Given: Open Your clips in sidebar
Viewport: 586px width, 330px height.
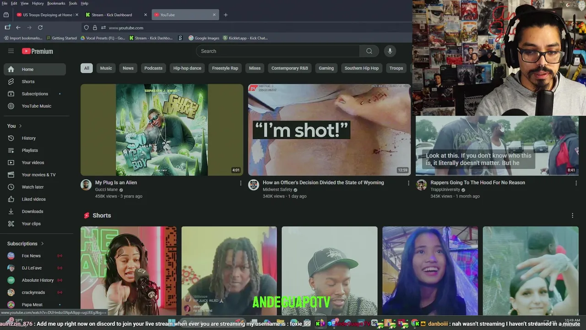Looking at the screenshot, I should pyautogui.click(x=35, y=224).
